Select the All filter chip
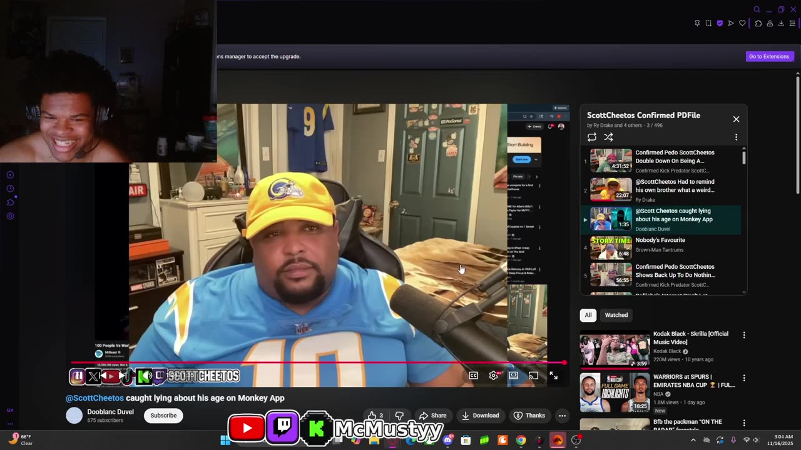This screenshot has width=801, height=450. coord(588,315)
